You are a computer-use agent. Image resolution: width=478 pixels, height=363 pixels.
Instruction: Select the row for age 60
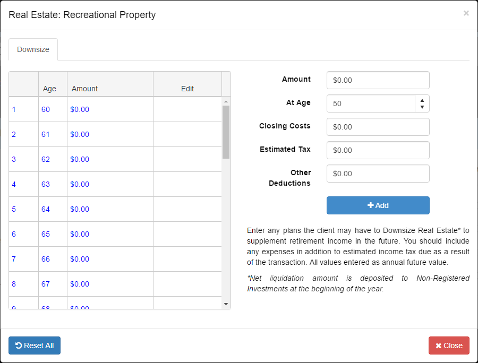point(46,109)
